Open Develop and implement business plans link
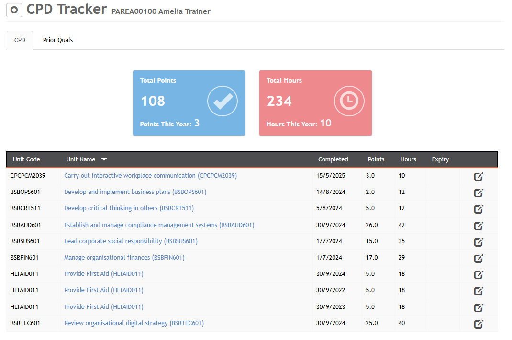512x340 pixels. pyautogui.click(x=135, y=192)
